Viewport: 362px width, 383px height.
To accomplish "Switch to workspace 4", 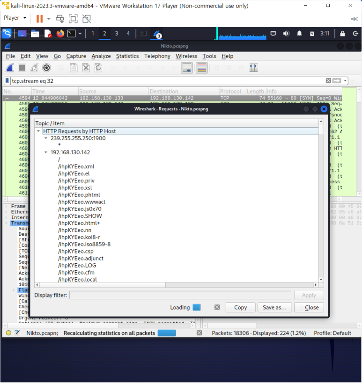I will (128, 34).
